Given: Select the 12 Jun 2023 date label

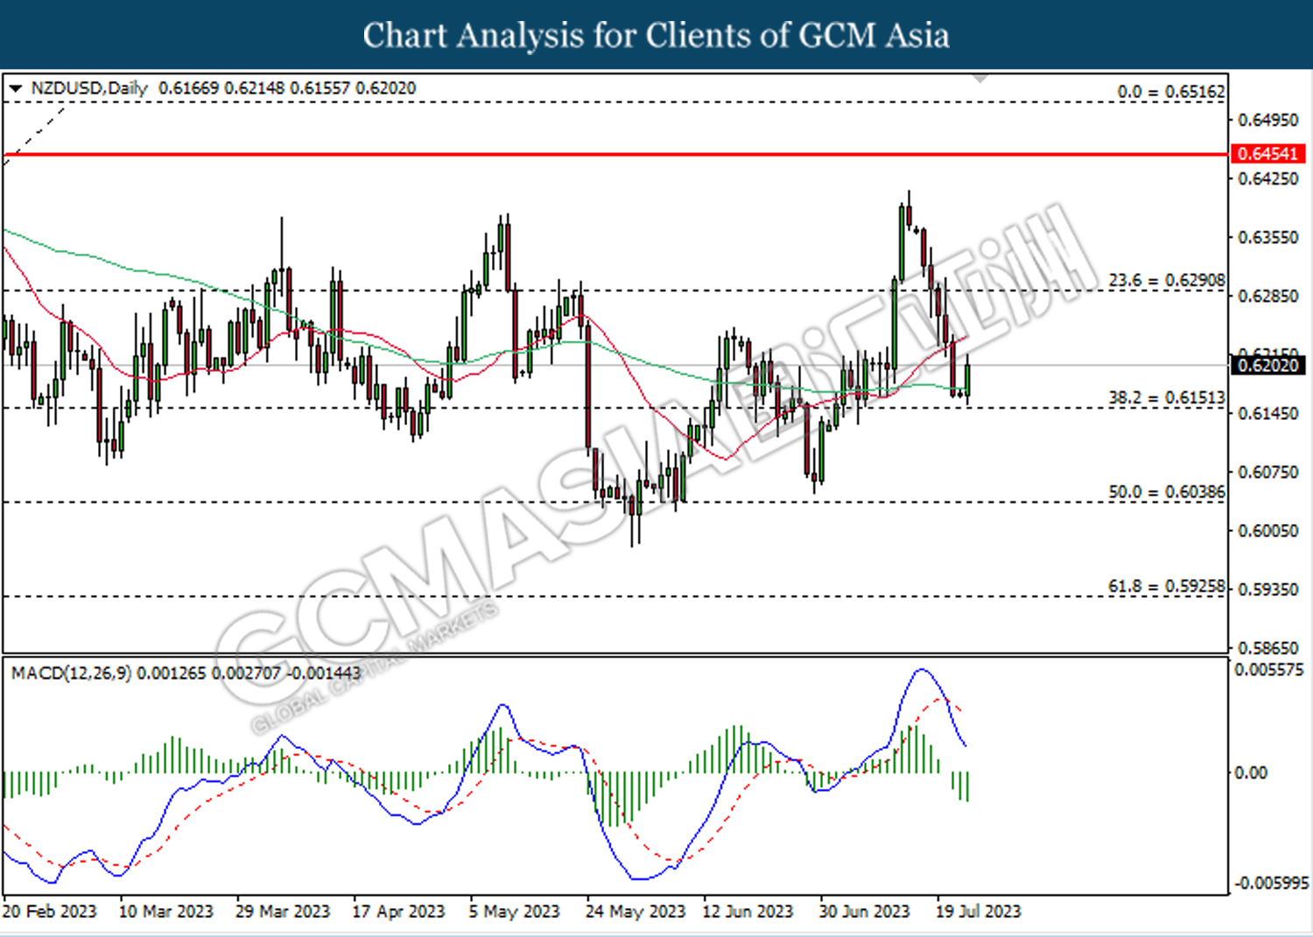Looking at the screenshot, I should (x=748, y=912).
